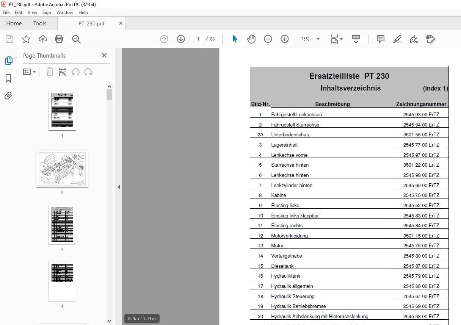Collapse the navigation pane with the arrow

point(119,187)
